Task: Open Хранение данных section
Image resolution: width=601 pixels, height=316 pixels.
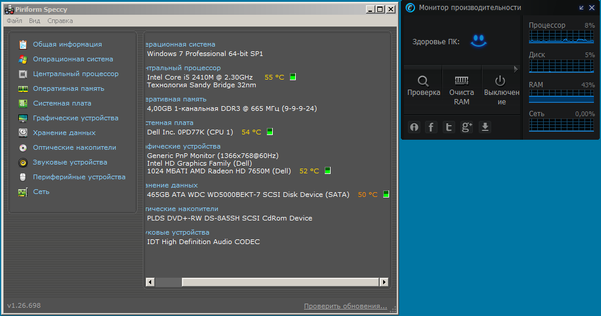Action: [64, 133]
